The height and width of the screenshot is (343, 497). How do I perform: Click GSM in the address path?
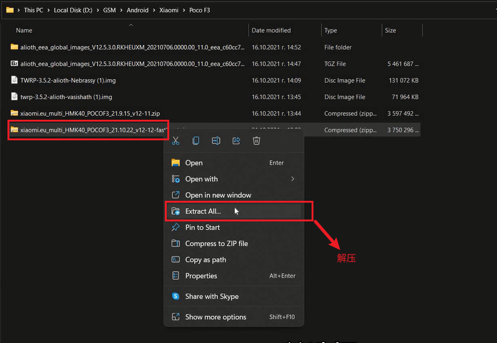(x=109, y=10)
